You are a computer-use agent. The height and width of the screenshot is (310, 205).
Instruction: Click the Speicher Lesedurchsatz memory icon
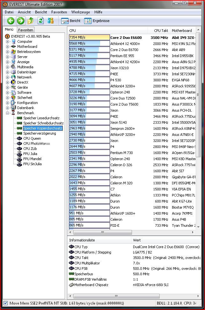pyautogui.click(x=19, y=118)
